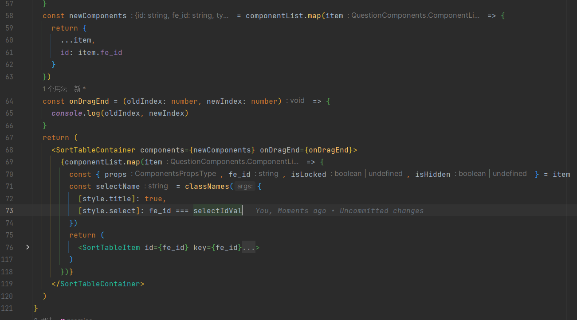
Task: Place cursor on selectIdVal at line 73
Action: point(218,211)
